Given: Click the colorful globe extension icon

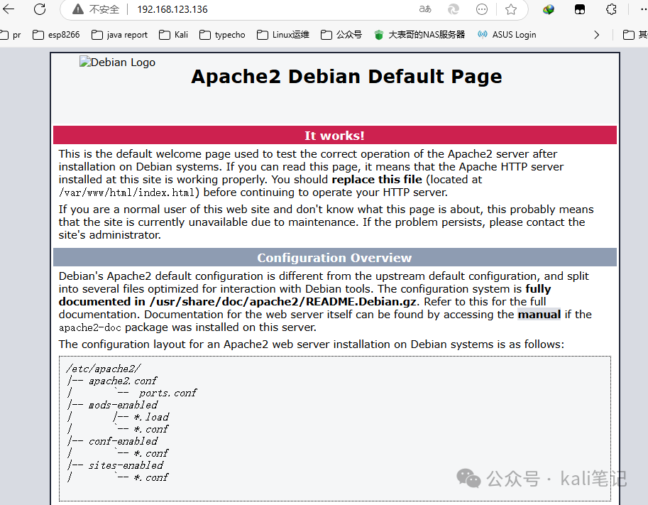Looking at the screenshot, I should (x=549, y=9).
